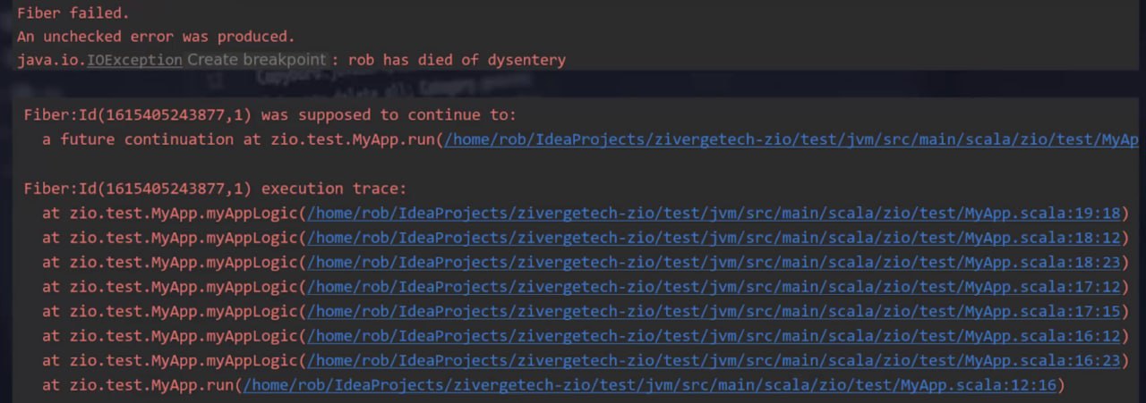This screenshot has width=1146, height=403.
Task: Open trace link MyApp.scala:12:16
Action: 651,385
